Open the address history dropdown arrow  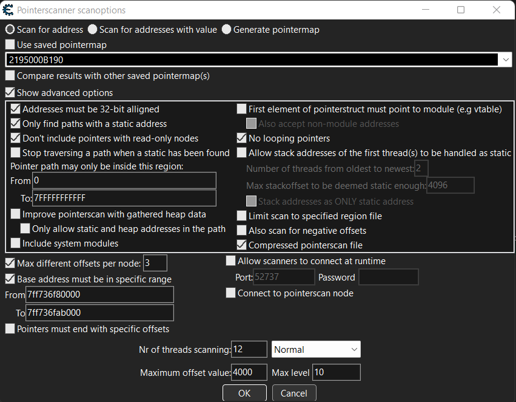(x=506, y=60)
